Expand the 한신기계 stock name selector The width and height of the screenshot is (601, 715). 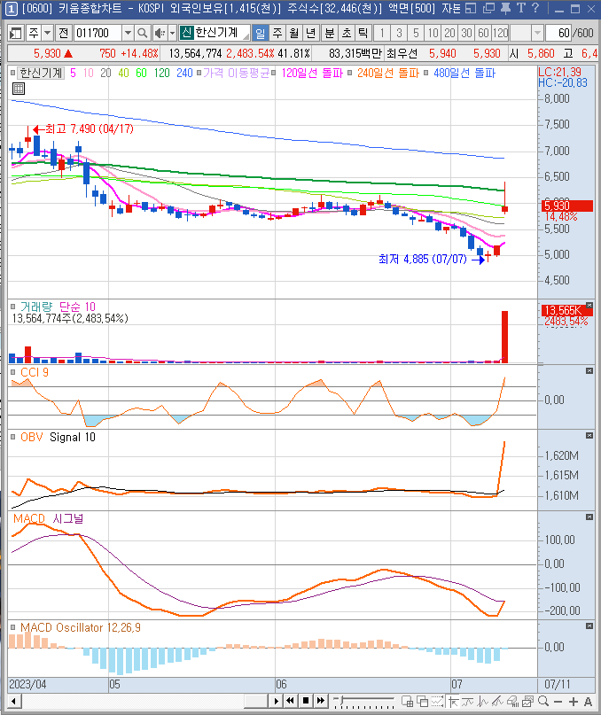tap(246, 36)
